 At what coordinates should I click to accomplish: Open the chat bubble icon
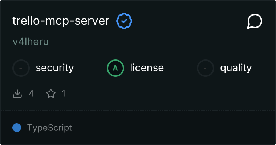[x=255, y=22]
